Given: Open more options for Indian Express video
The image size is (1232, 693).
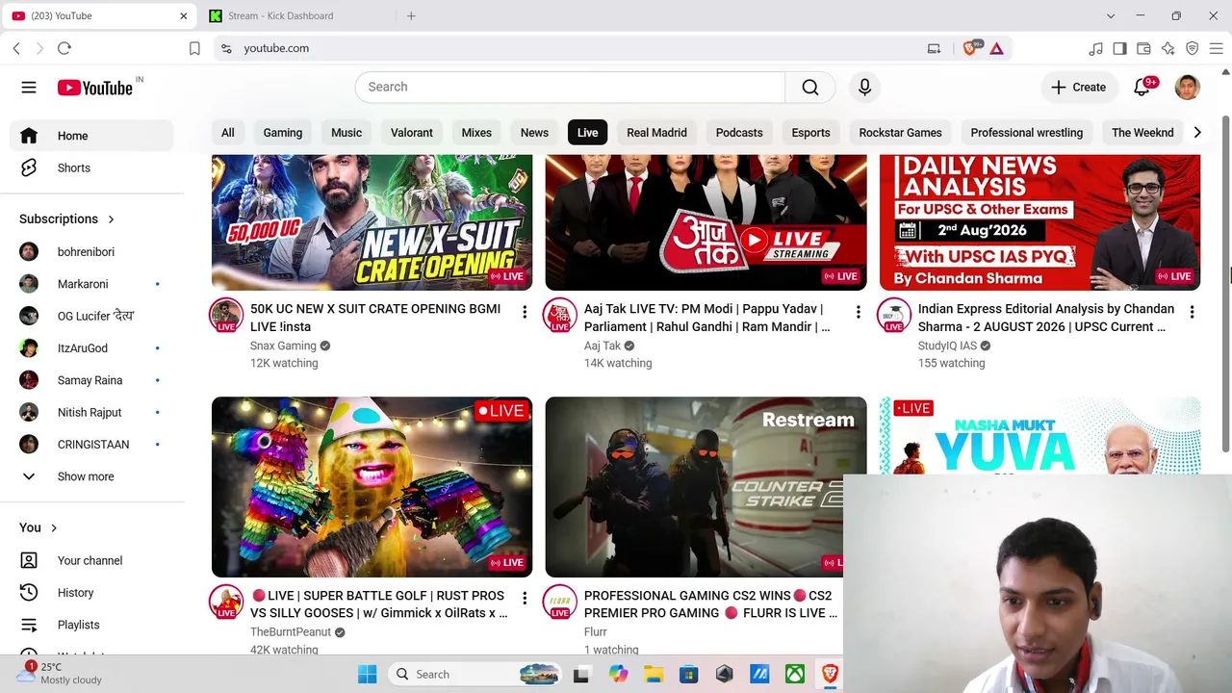Looking at the screenshot, I should tap(1192, 312).
